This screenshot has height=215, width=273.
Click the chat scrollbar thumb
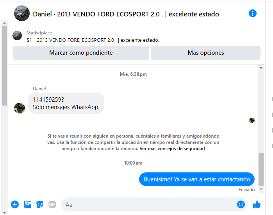261,170
